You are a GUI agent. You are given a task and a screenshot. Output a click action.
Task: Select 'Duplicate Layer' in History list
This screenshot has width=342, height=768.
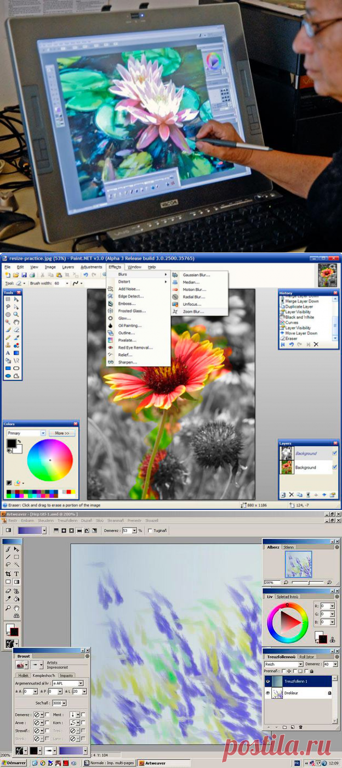coord(299,306)
